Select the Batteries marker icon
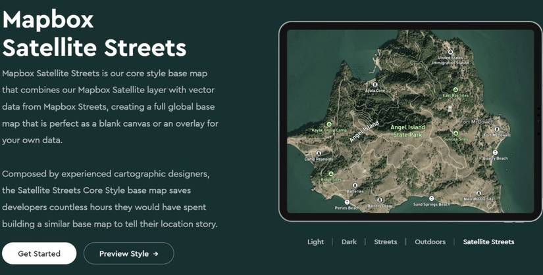Image resolution: width=543 pixels, height=275 pixels. click(355, 186)
